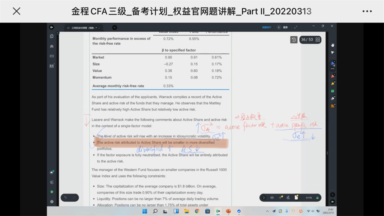
Task: Expand pen options with the three dots
Action: coord(333,69)
